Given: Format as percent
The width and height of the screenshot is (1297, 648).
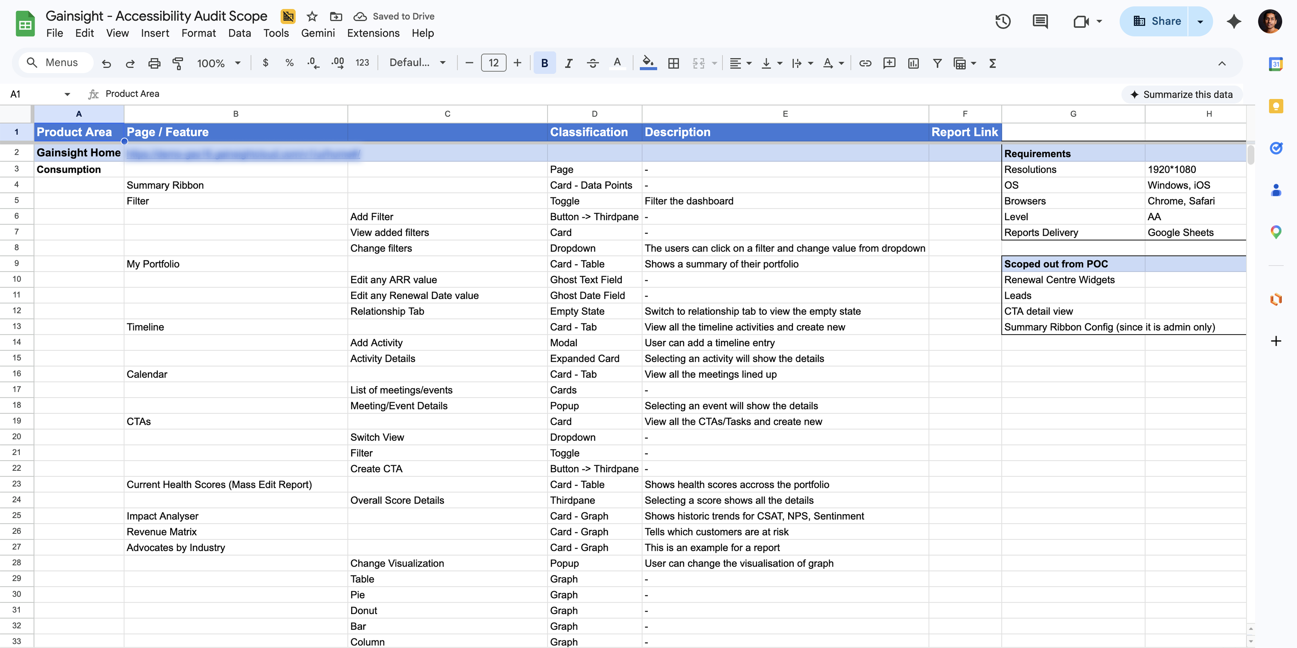Looking at the screenshot, I should tap(289, 63).
